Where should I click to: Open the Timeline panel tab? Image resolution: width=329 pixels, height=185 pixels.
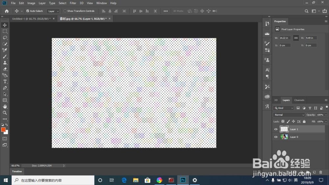pos(17,172)
